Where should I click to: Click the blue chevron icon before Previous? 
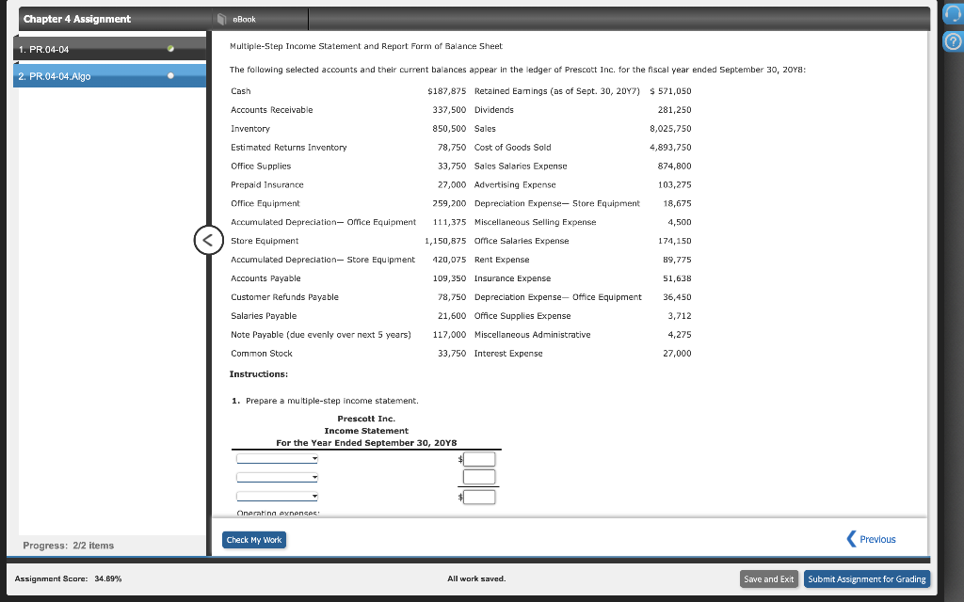(x=852, y=538)
